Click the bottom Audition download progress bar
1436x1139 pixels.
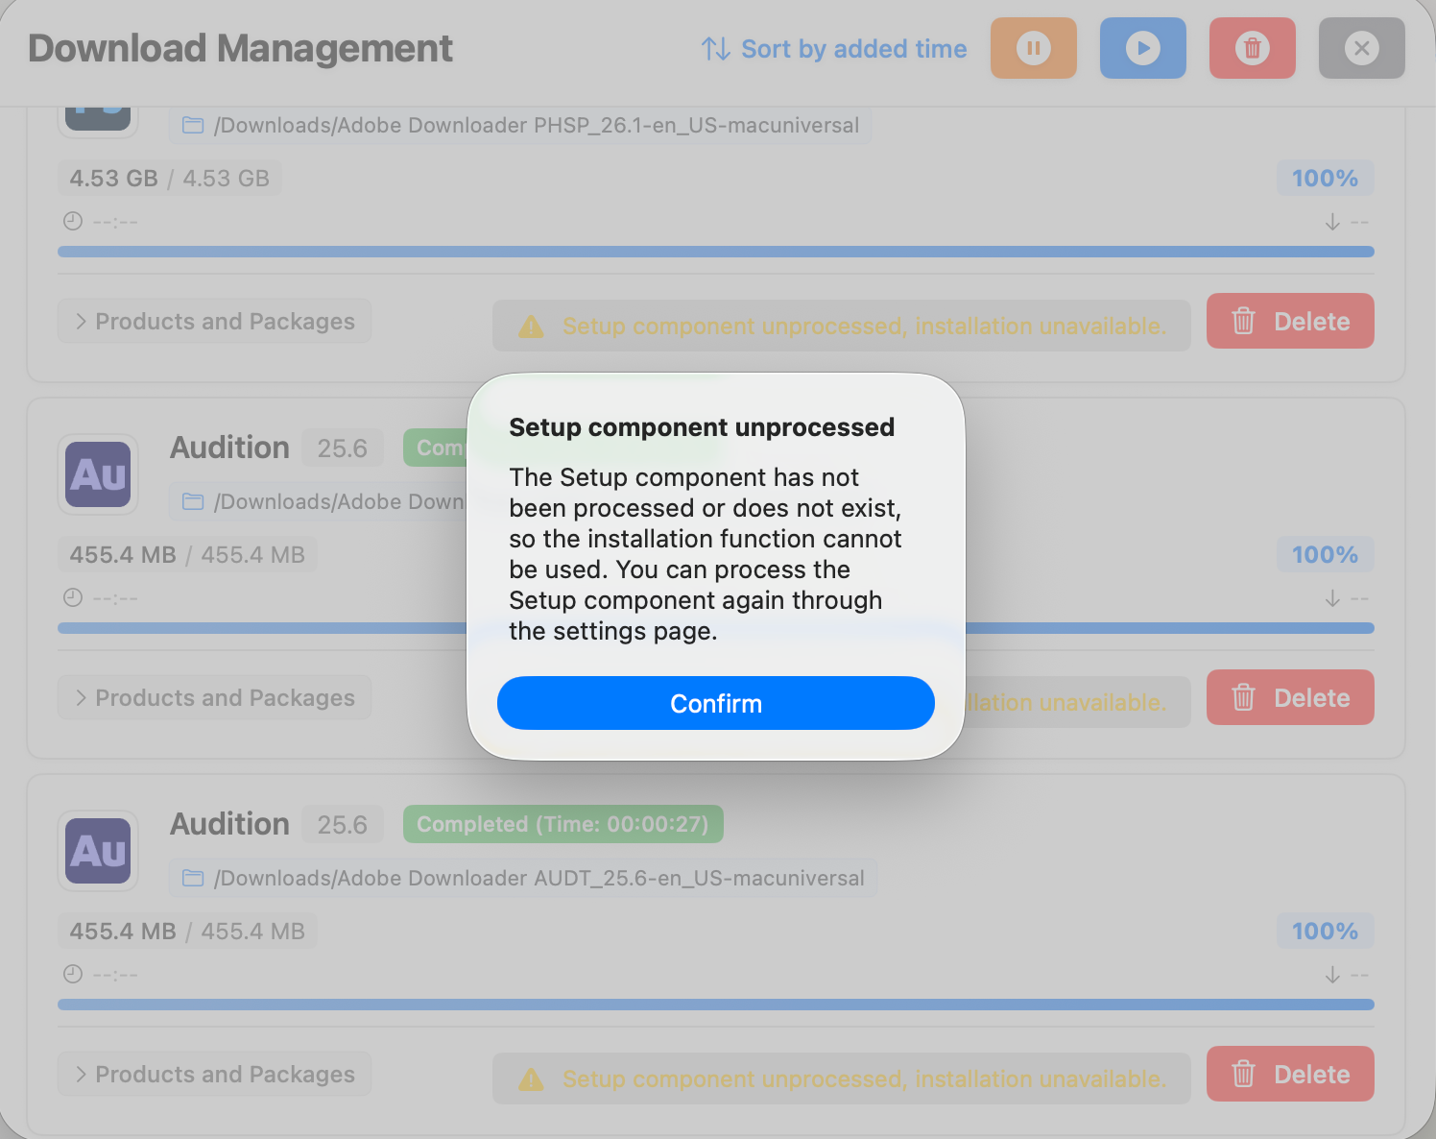(715, 1005)
